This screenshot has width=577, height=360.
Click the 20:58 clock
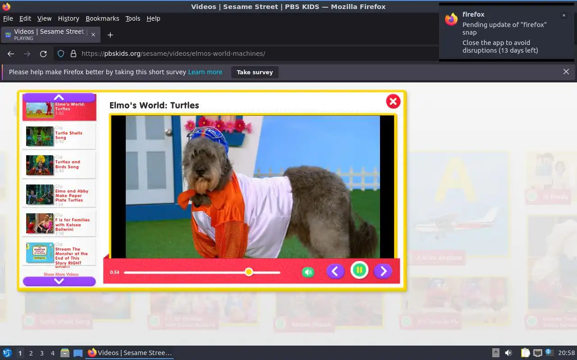(567, 353)
